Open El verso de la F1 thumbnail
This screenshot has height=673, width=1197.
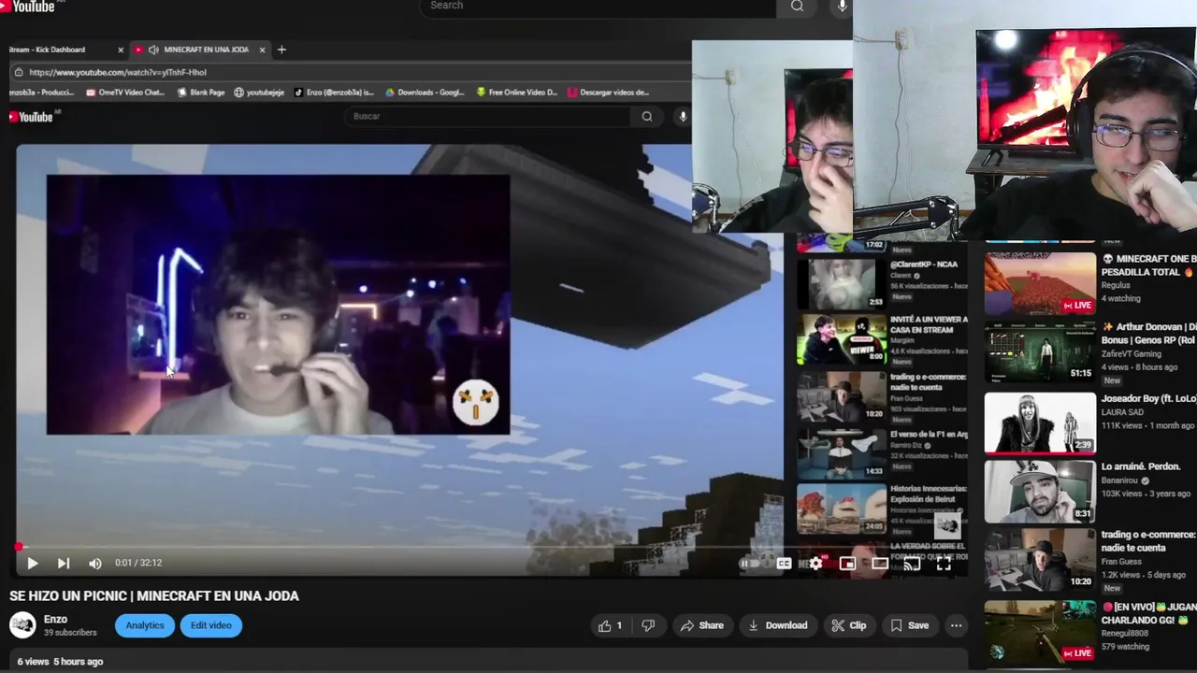pyautogui.click(x=841, y=452)
